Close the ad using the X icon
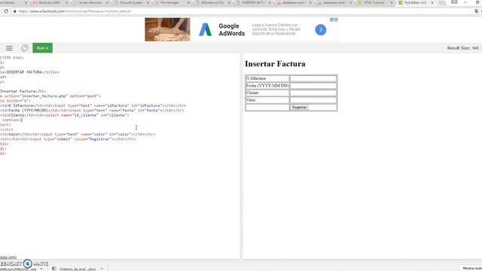Viewport: 482px width, 271px height. coord(336,20)
